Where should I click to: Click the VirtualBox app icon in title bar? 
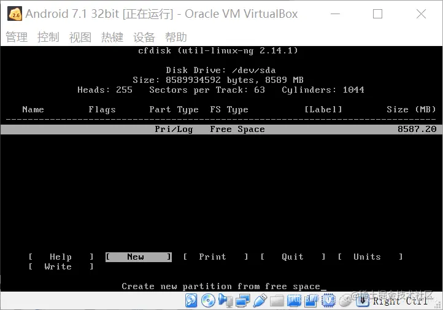pos(15,14)
